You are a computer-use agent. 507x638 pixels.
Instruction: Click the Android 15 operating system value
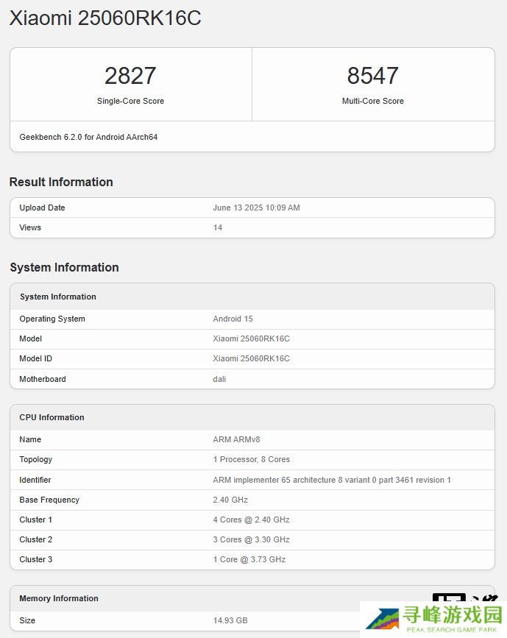pos(233,319)
